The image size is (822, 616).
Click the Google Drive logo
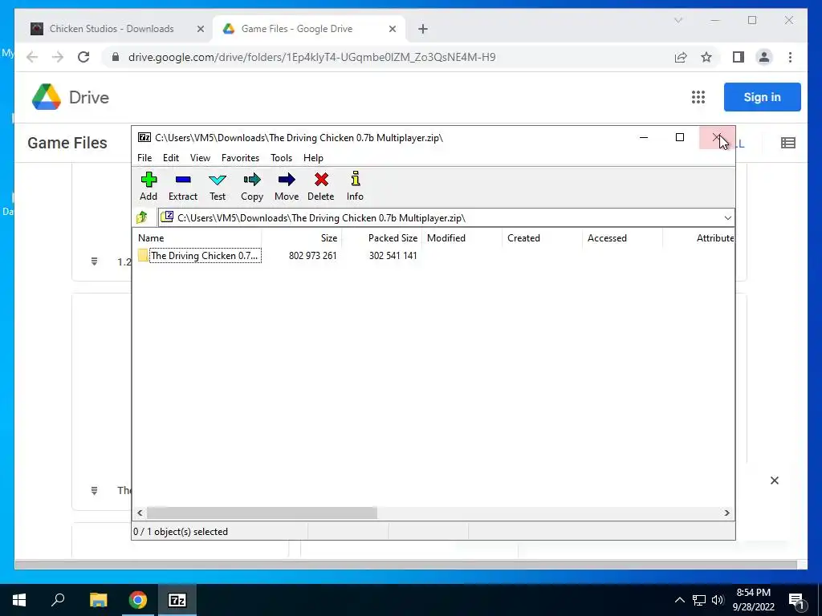pyautogui.click(x=71, y=97)
